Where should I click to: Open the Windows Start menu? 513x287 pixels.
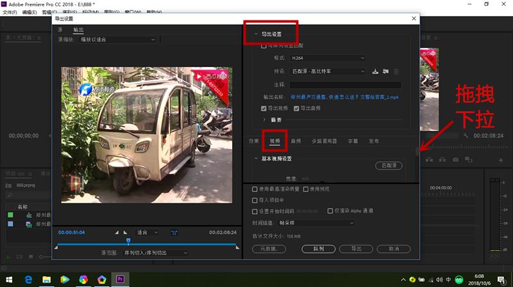tap(9, 279)
